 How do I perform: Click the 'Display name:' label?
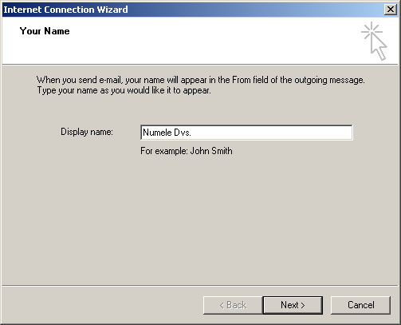[87, 132]
